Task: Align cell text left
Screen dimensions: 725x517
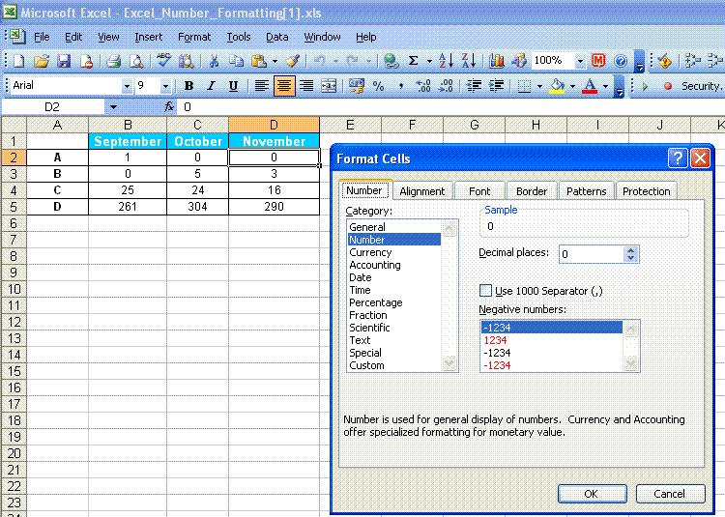Action: tap(262, 86)
